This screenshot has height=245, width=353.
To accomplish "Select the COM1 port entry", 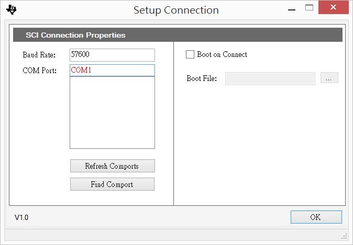I will point(112,71).
